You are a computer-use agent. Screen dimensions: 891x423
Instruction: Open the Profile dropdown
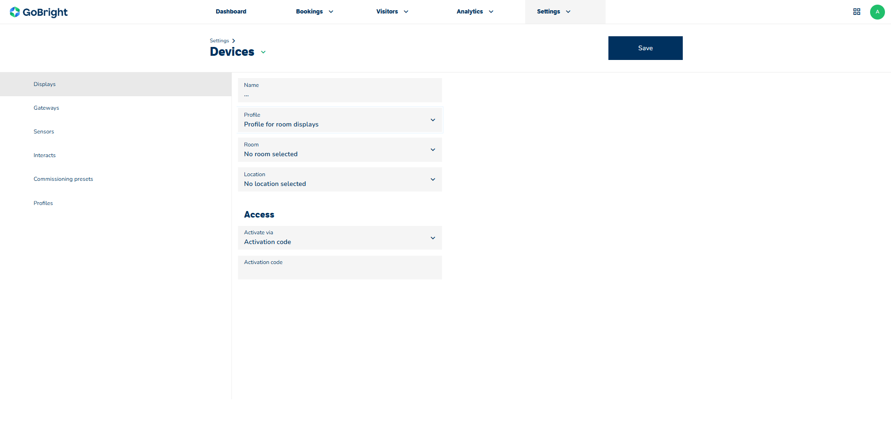tap(340, 120)
